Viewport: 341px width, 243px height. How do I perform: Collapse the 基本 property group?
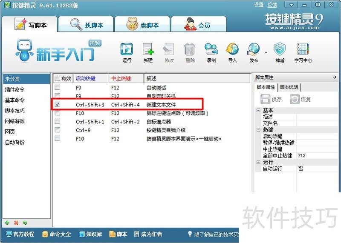click(x=258, y=110)
